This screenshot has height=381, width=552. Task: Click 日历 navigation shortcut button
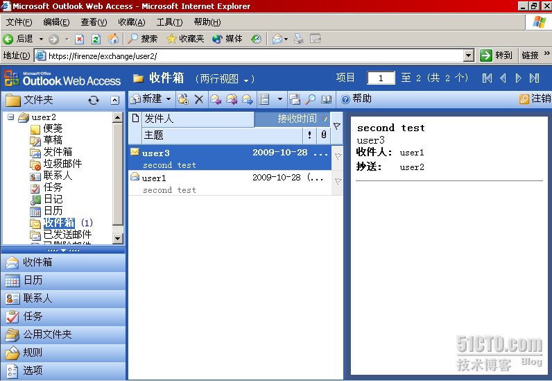point(63,280)
